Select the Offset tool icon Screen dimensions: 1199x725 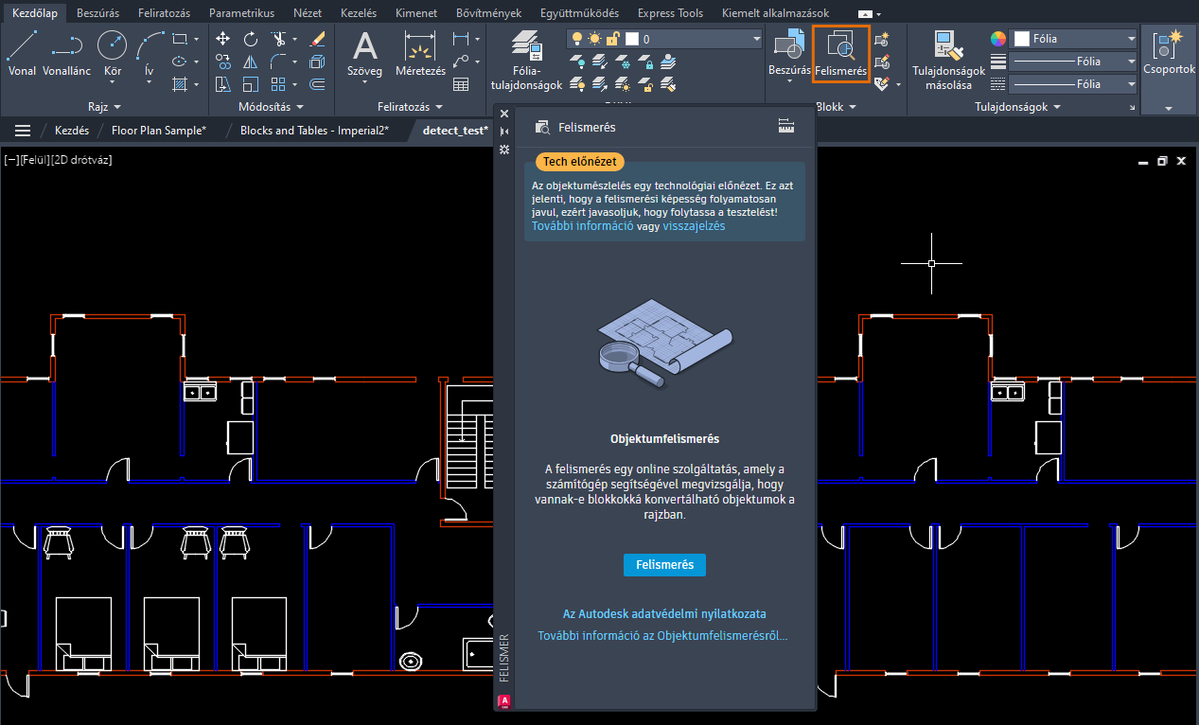pos(318,84)
